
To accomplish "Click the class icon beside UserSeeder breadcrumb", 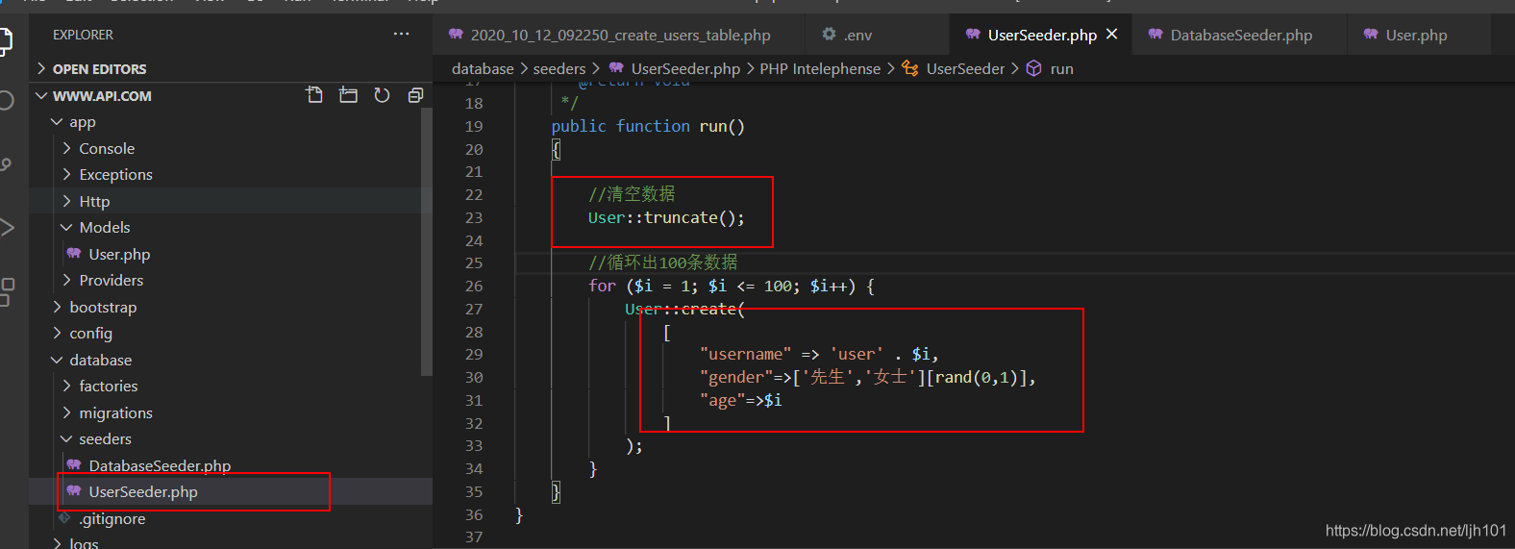I will 909,68.
